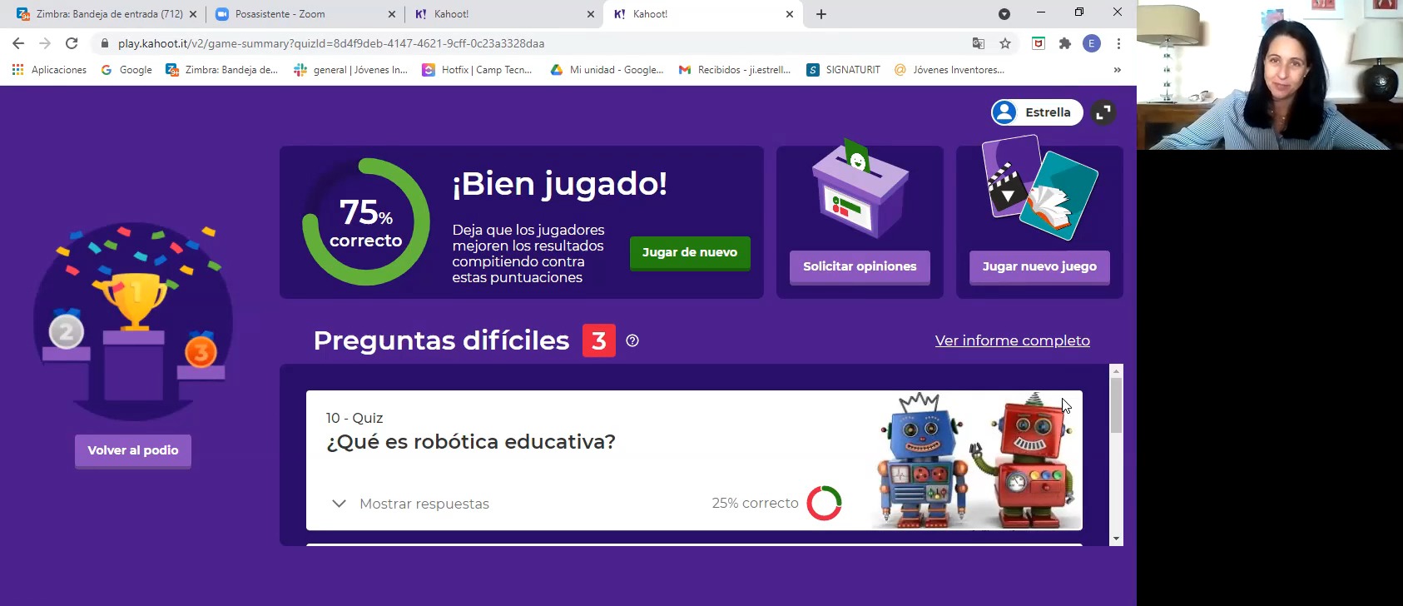Open Chrome's three-dot menu
Screen dimensions: 1403x606
pyautogui.click(x=1118, y=43)
